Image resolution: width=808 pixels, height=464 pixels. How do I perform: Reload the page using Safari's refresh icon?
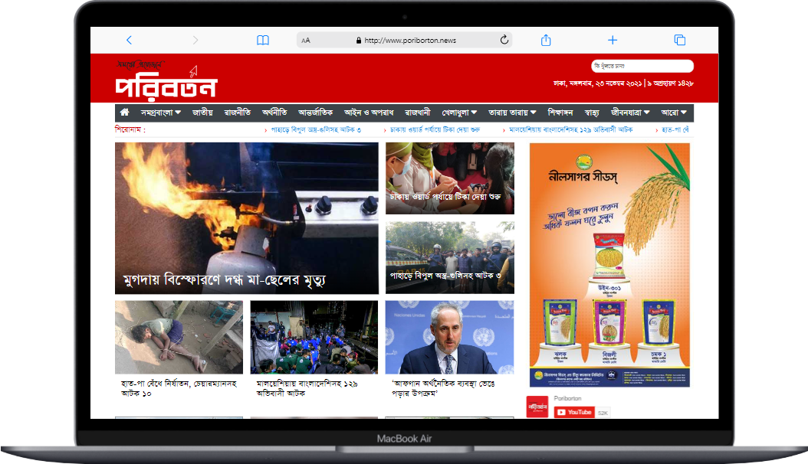click(x=504, y=39)
